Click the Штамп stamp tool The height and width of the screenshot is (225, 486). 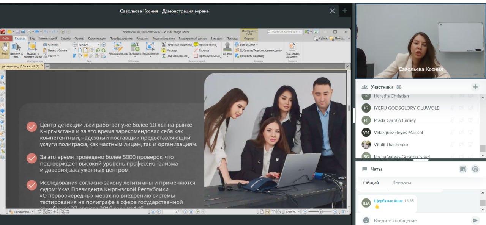(227, 49)
